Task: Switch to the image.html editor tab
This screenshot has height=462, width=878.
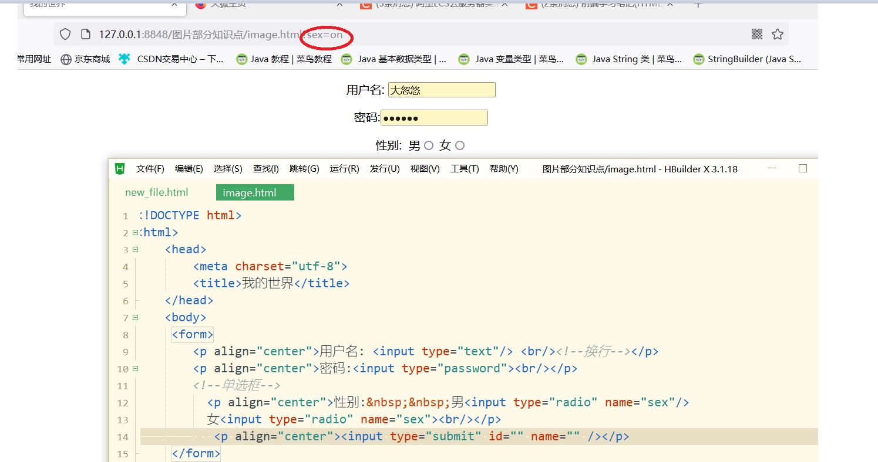Action: coord(255,192)
